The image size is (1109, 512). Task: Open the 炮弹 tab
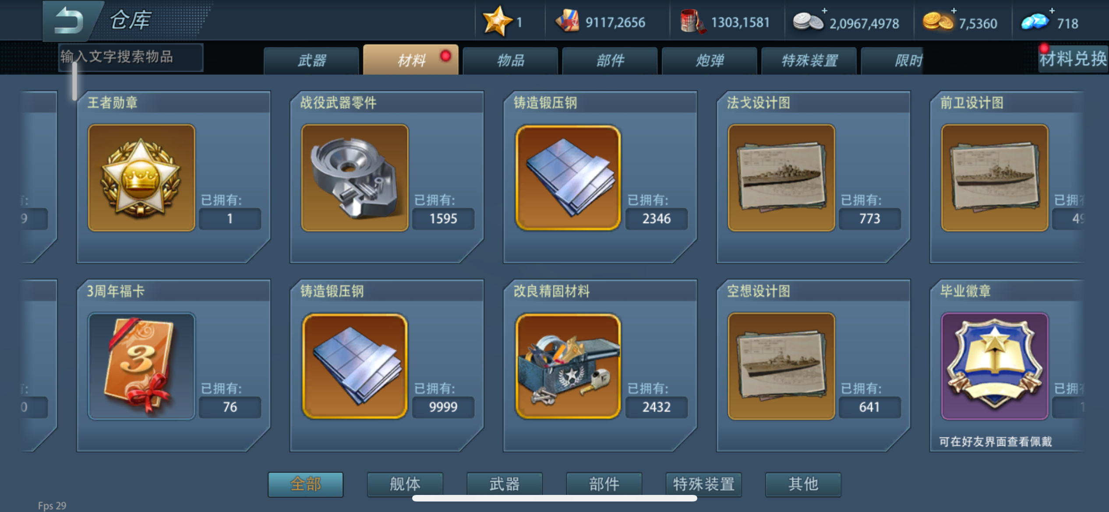[710, 60]
